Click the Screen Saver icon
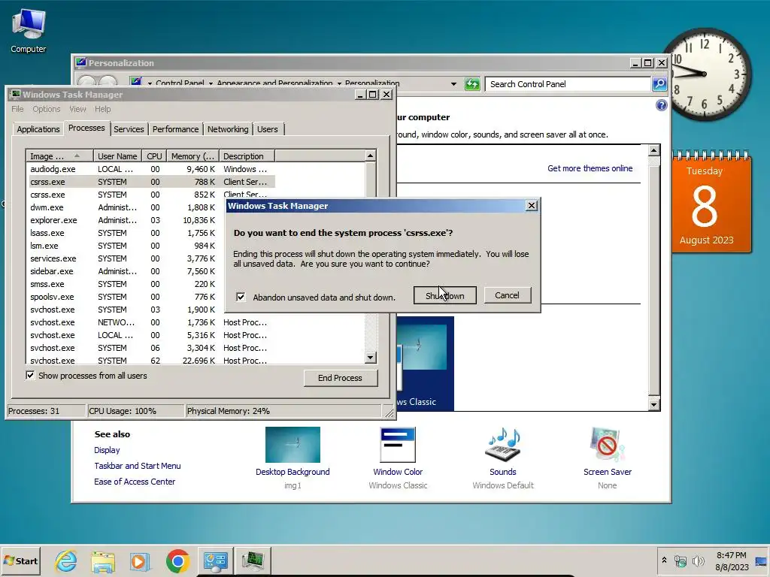 [608, 445]
